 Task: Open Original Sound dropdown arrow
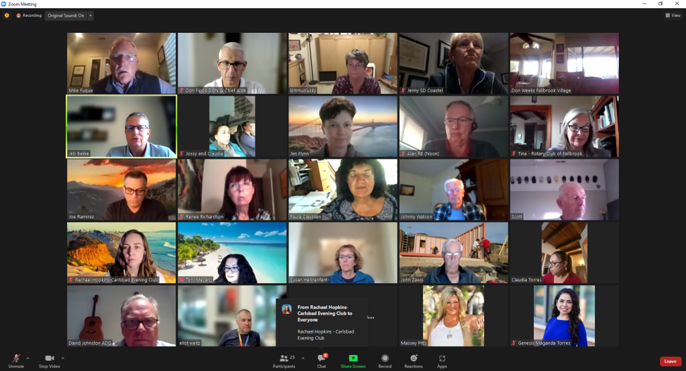pos(91,15)
